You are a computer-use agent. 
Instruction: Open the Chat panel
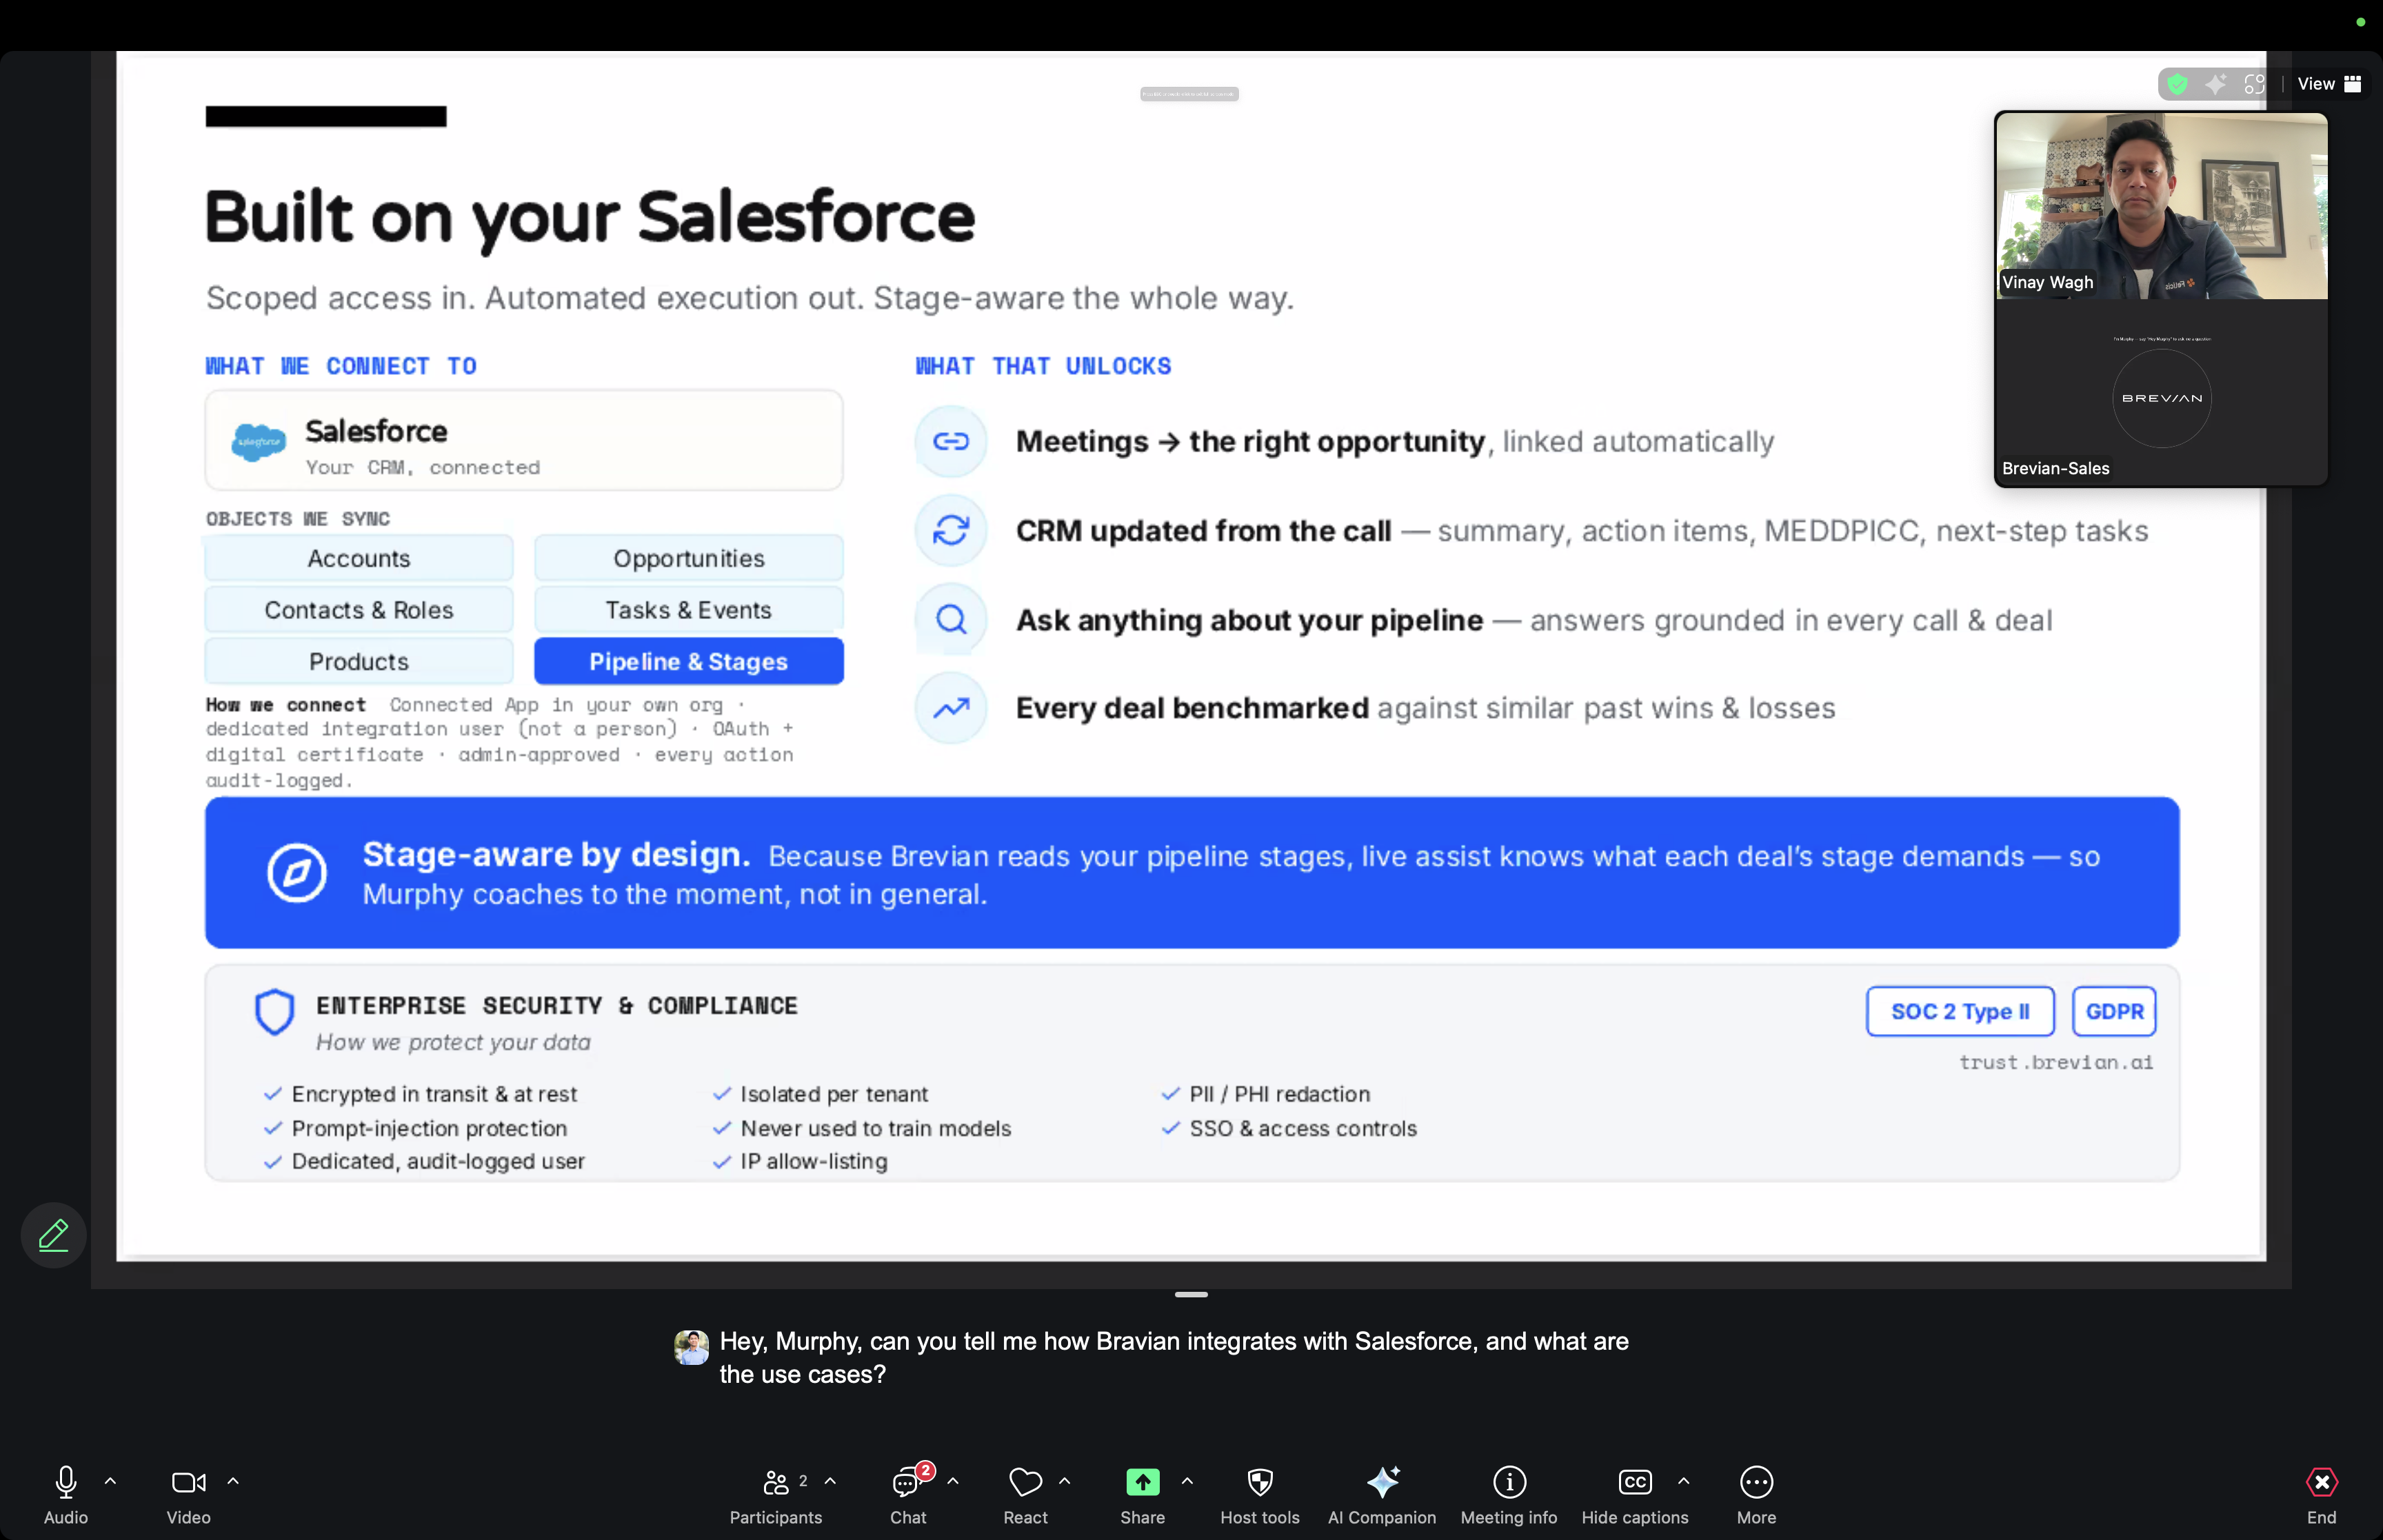pos(908,1495)
